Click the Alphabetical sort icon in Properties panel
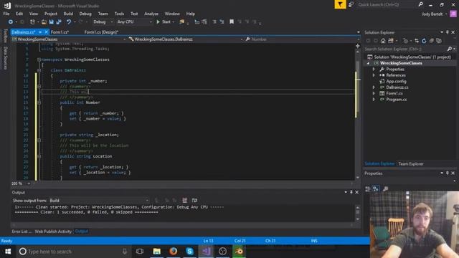The width and height of the screenshot is (459, 258). pyautogui.click(x=376, y=188)
